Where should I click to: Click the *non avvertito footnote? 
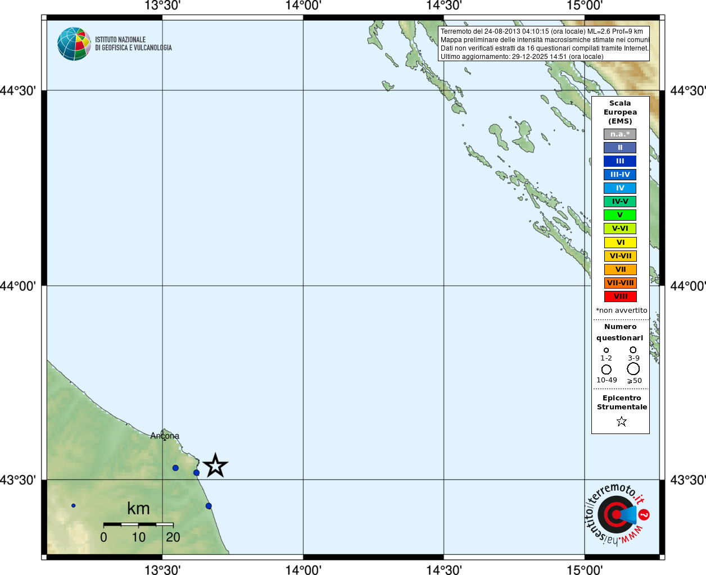click(x=621, y=311)
